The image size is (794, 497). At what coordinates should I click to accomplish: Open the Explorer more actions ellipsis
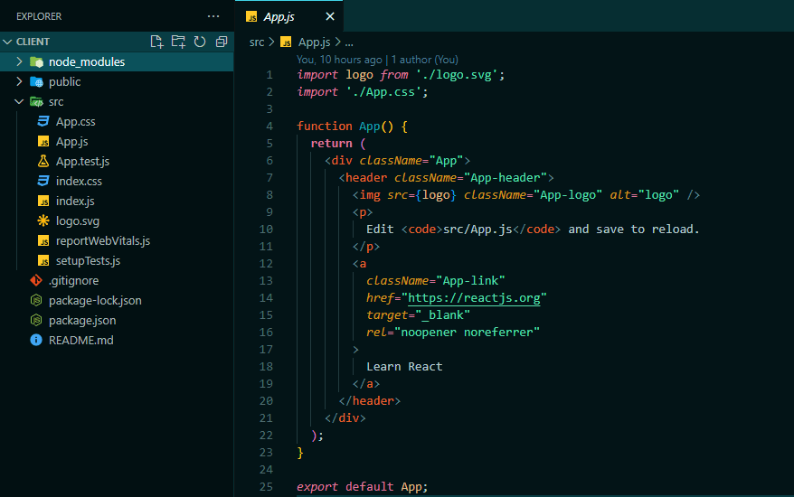213,16
